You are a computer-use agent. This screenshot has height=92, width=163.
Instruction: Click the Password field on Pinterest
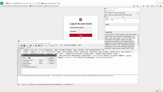[x=81, y=31]
